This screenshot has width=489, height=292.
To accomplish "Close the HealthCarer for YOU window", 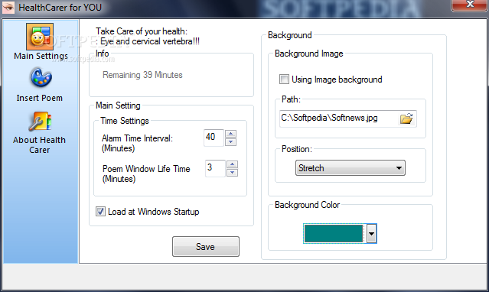I will 470,5.
